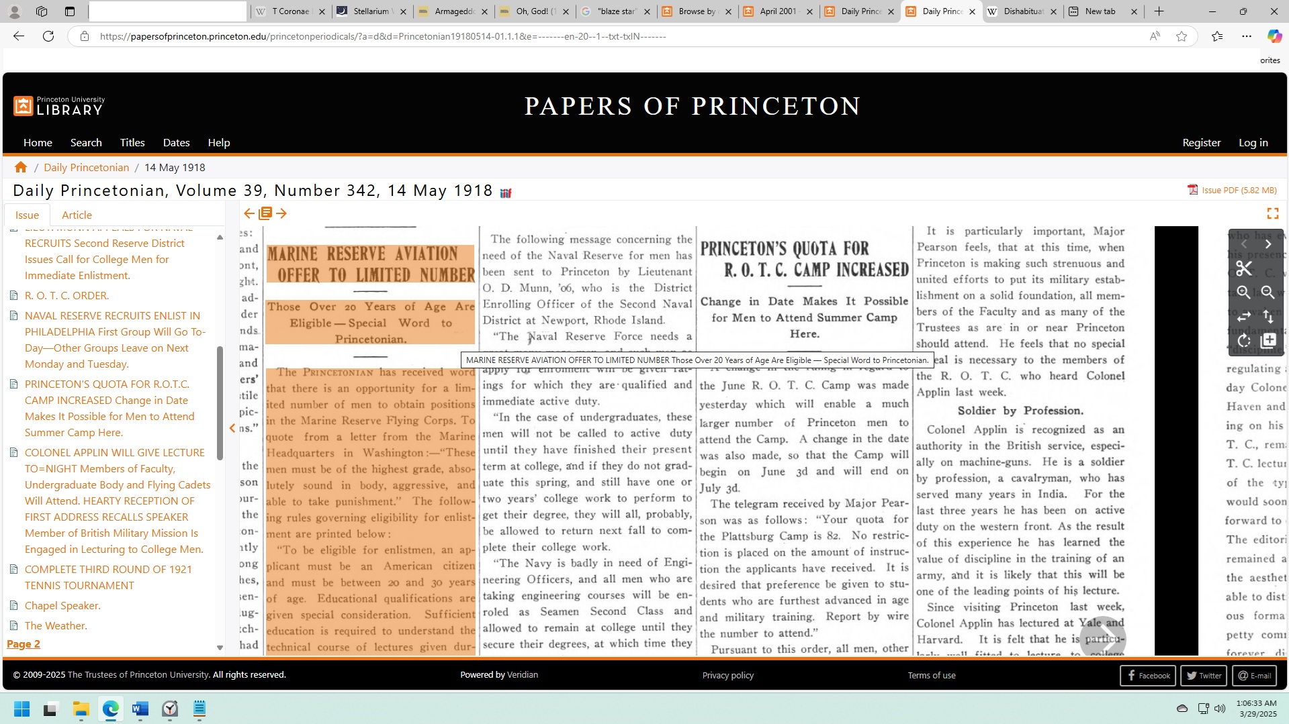This screenshot has width=1289, height=724.
Task: Download the Issue PDF (5.82 MB)
Action: click(x=1232, y=190)
